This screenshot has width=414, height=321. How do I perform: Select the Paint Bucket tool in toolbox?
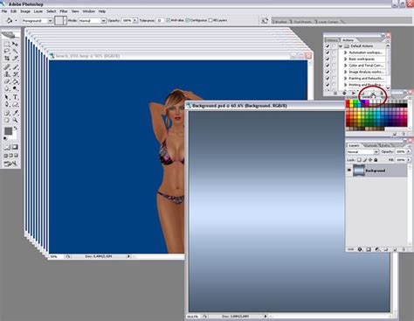15,81
